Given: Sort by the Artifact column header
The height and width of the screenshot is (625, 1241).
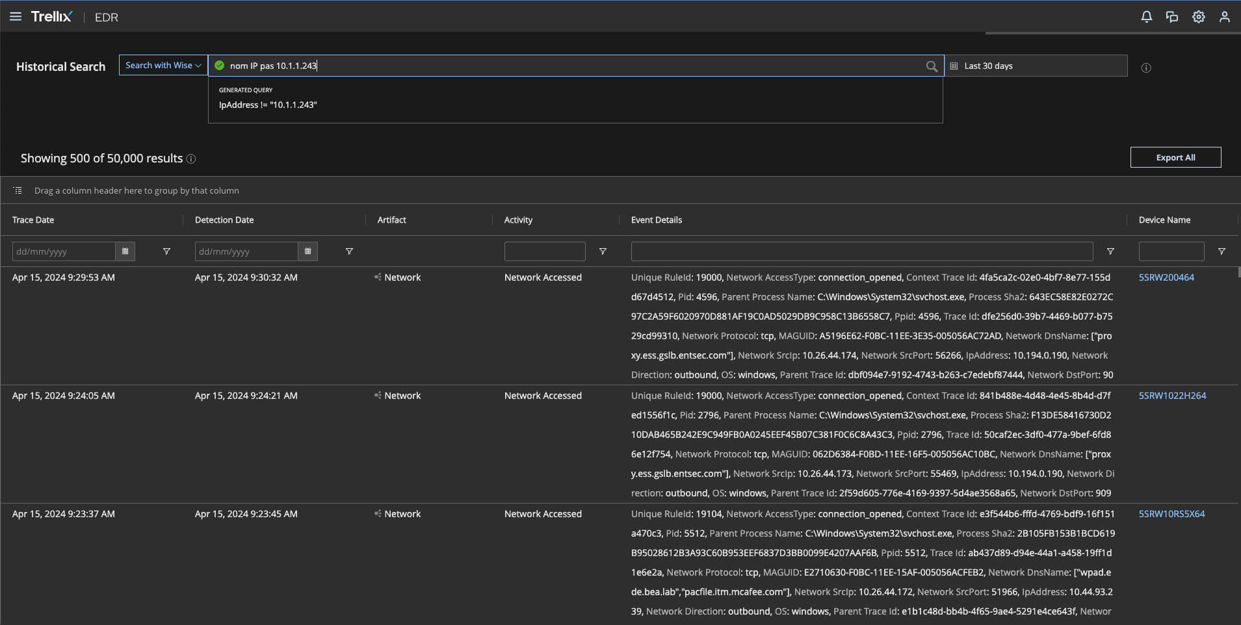Looking at the screenshot, I should coord(391,220).
